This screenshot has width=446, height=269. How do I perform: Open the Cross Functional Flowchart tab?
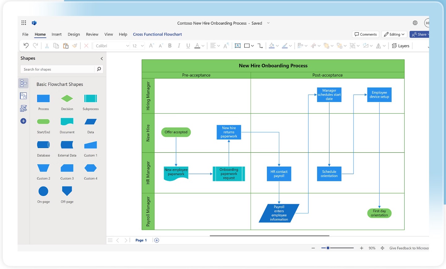(x=157, y=34)
